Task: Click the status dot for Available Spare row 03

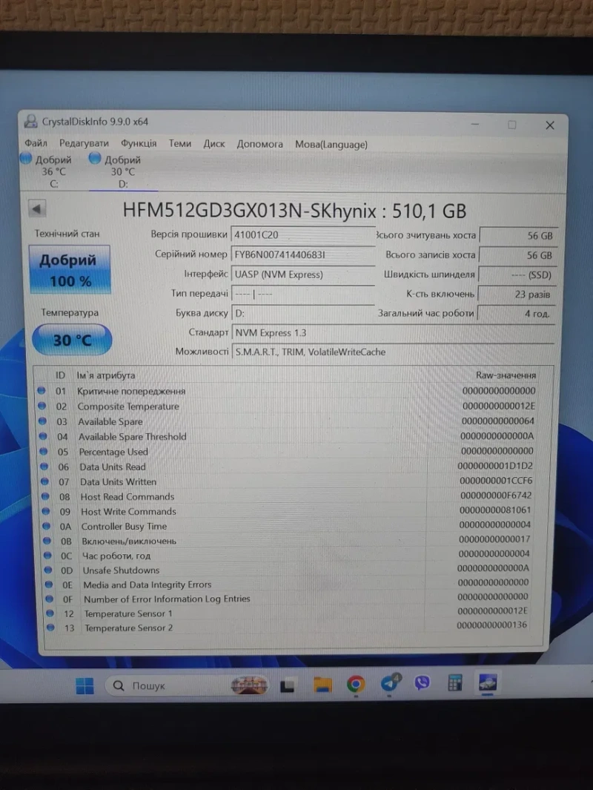Action: coord(42,421)
